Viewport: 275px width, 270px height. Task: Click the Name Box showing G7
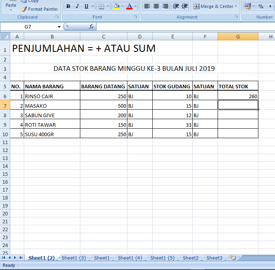coord(28,27)
